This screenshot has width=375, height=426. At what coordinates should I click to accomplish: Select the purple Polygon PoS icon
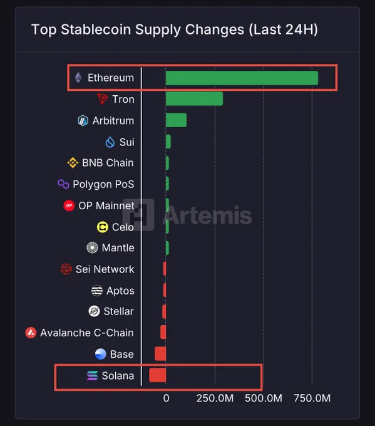tap(63, 184)
